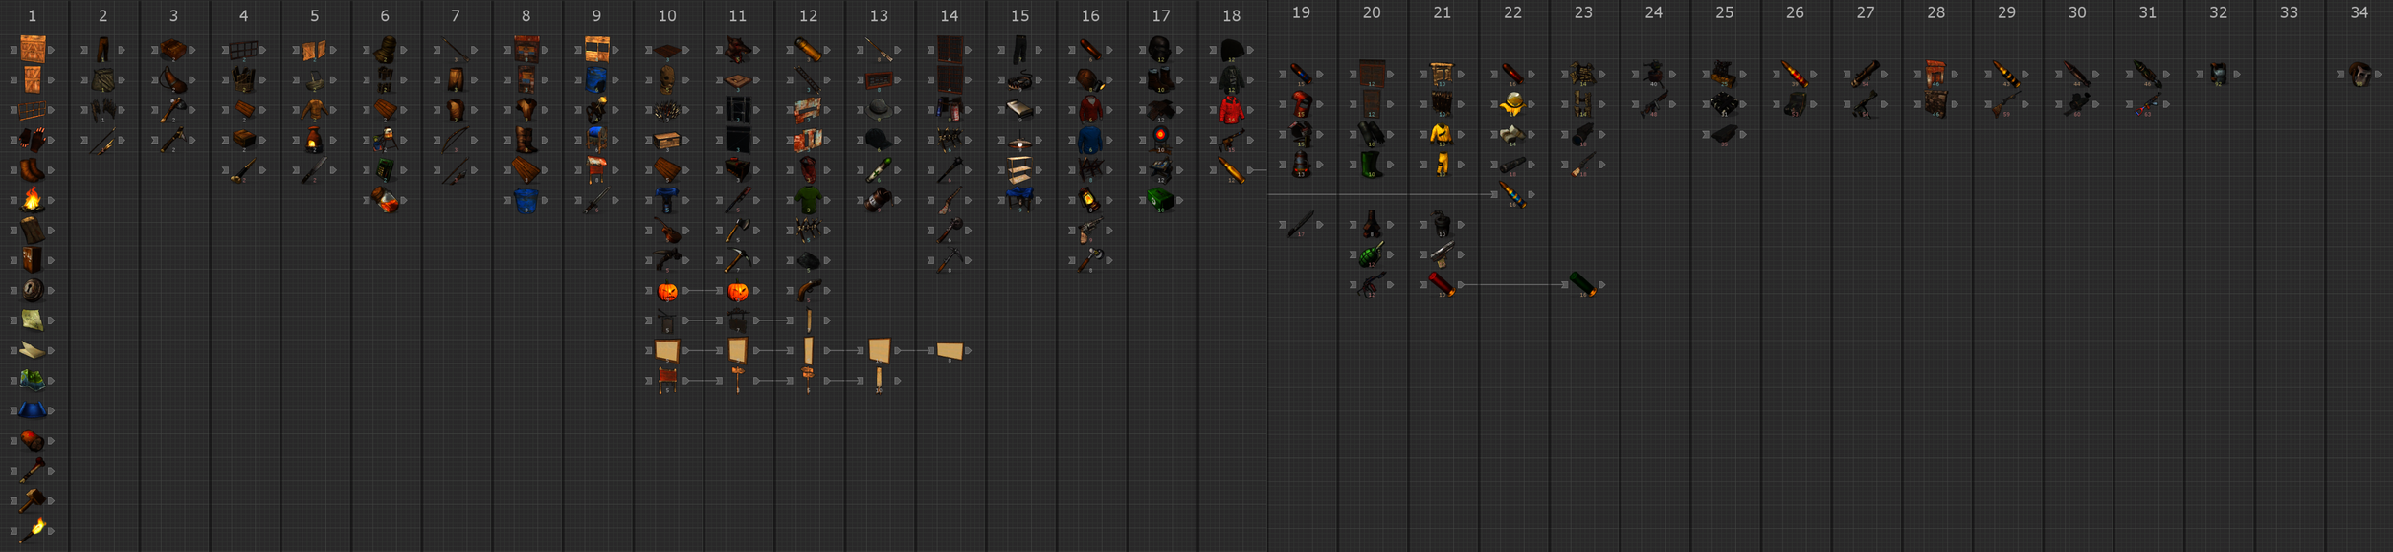
Task: Select the yellow hazmat pants in column 21
Action: click(1442, 165)
